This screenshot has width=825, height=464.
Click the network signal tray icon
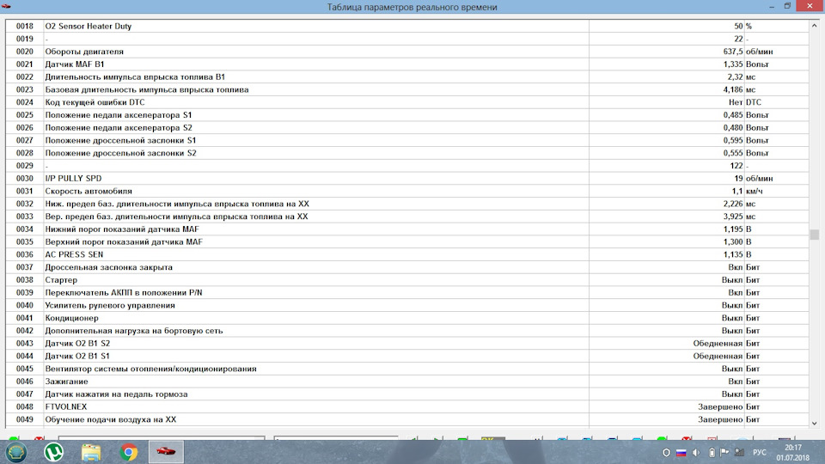click(x=739, y=453)
